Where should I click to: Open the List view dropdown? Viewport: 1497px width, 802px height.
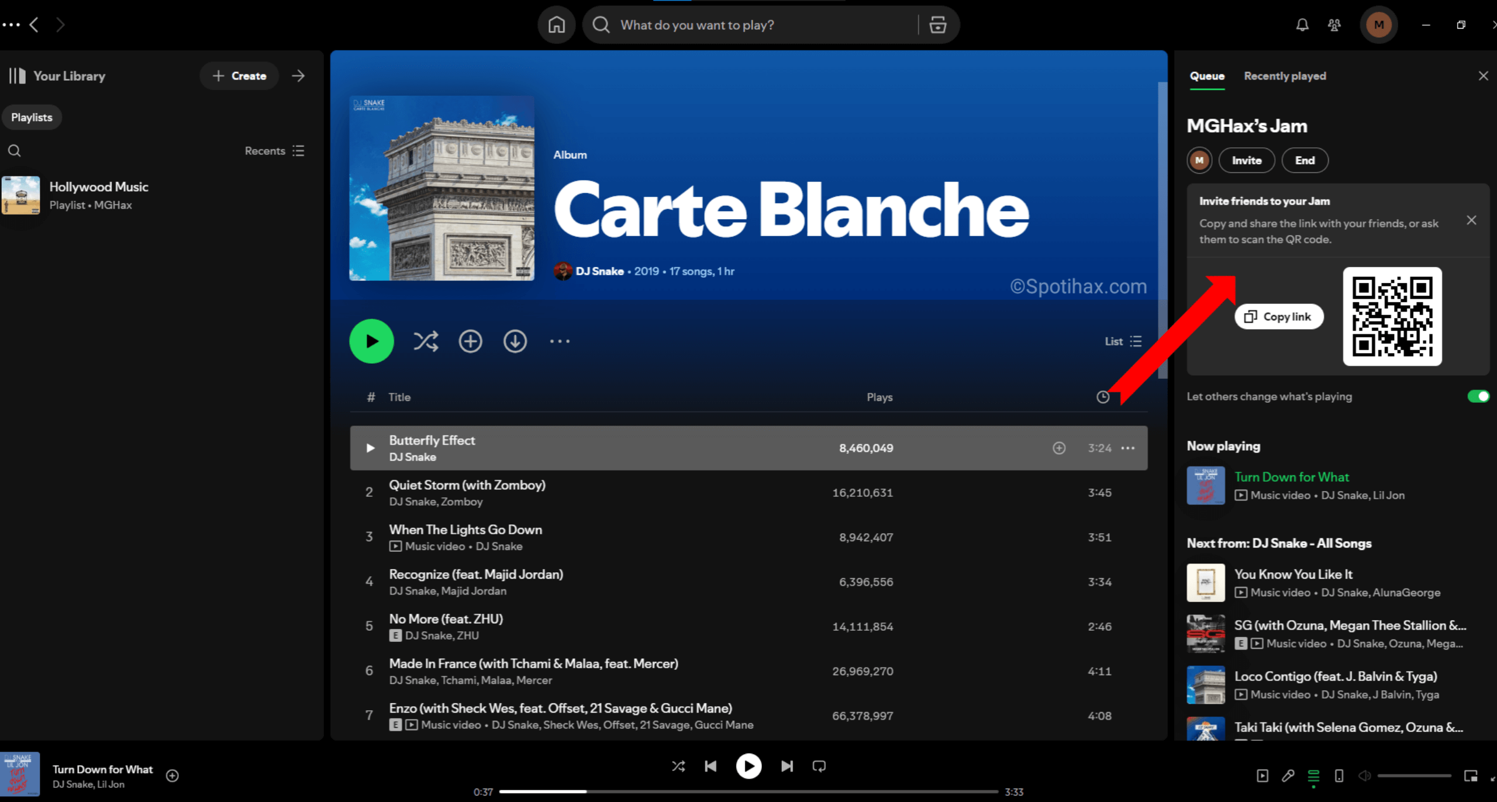[1123, 341]
